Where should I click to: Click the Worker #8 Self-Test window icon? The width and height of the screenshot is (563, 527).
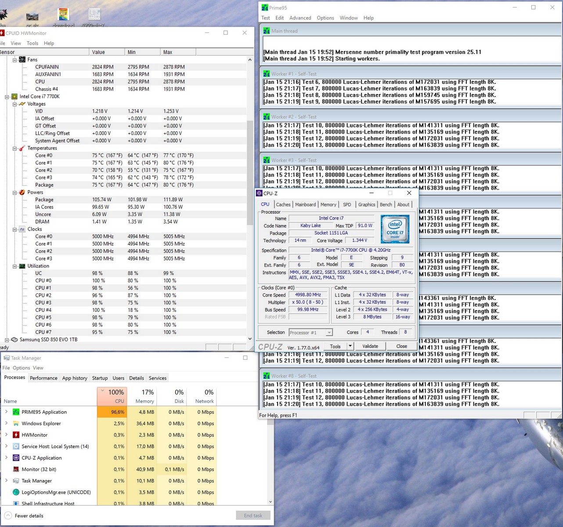click(x=267, y=376)
